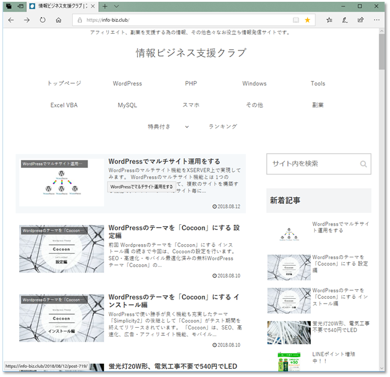Click the share page icon
This screenshot has width=390, height=377.
(361, 20)
